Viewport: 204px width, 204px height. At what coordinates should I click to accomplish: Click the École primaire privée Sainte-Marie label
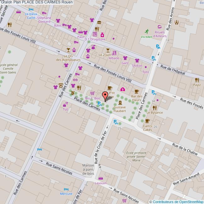pyautogui.click(x=136, y=157)
